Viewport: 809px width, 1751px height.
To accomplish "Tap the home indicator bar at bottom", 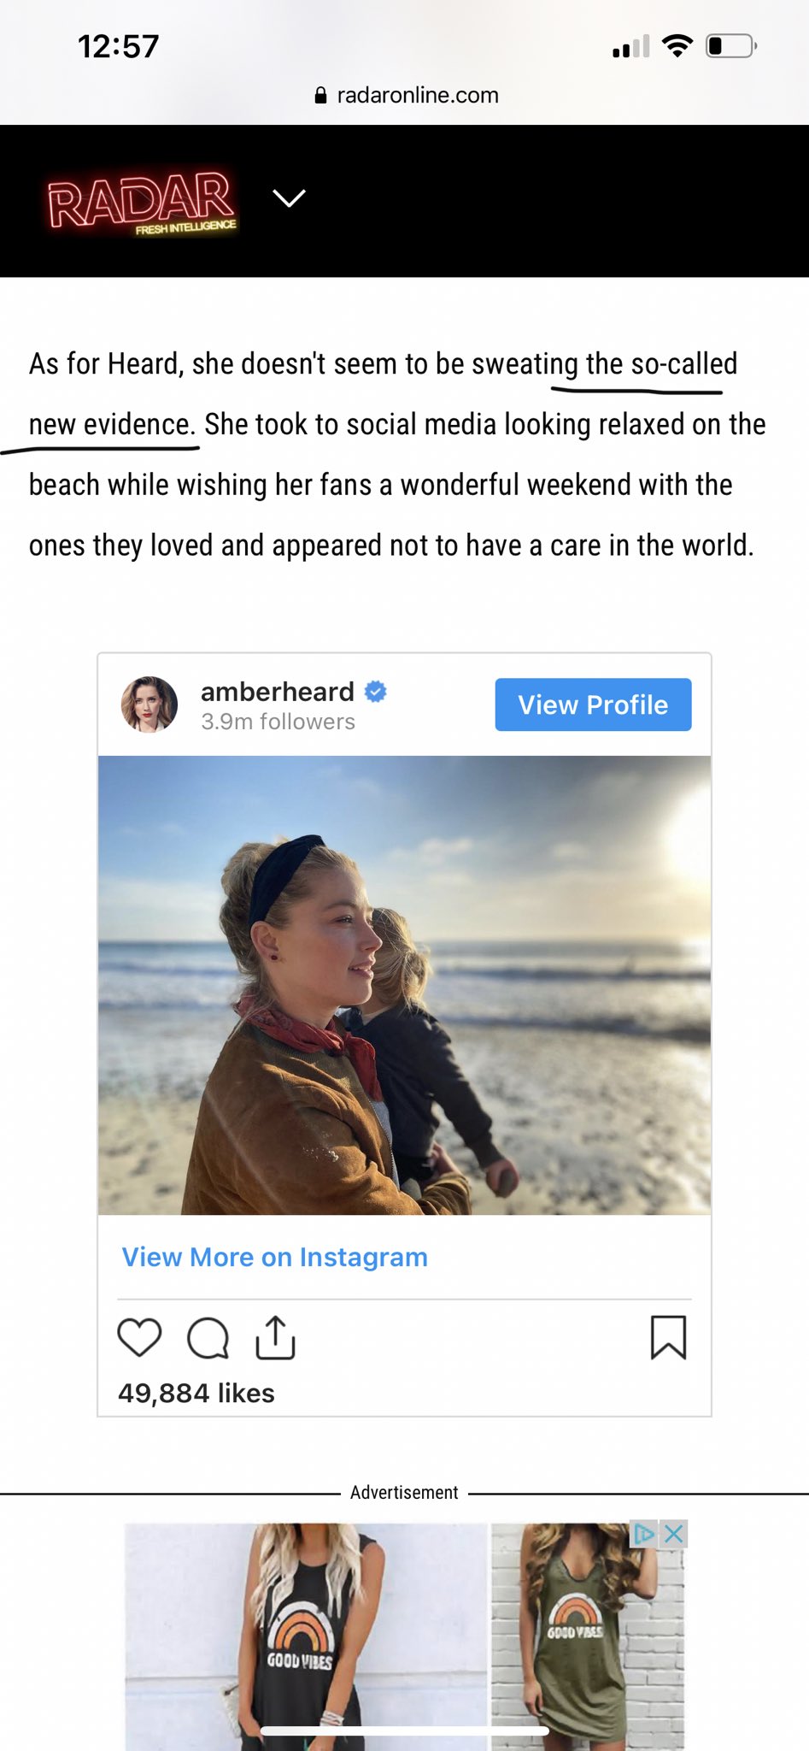I will point(404,1731).
